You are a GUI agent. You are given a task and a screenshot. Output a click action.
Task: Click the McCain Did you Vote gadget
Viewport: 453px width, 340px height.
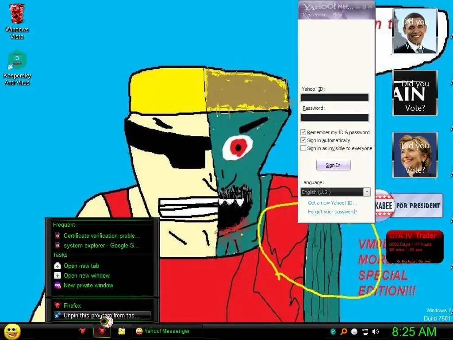415,93
